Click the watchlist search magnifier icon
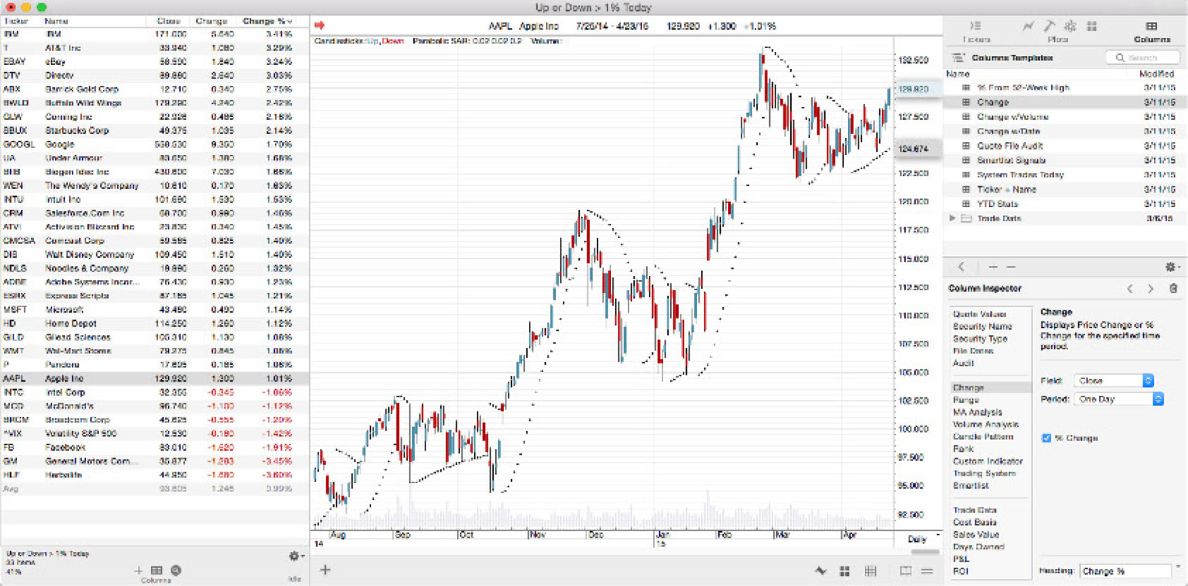Screen dimensions: 1188x586 176,570
